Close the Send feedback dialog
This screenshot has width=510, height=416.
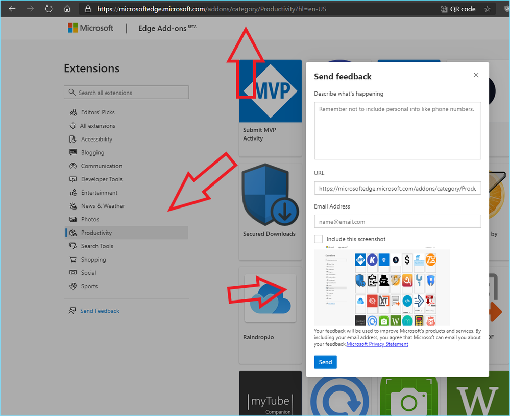476,75
